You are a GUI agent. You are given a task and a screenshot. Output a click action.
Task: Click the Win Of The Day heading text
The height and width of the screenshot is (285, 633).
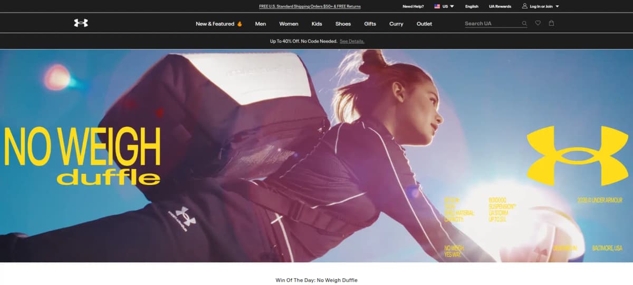click(x=316, y=280)
